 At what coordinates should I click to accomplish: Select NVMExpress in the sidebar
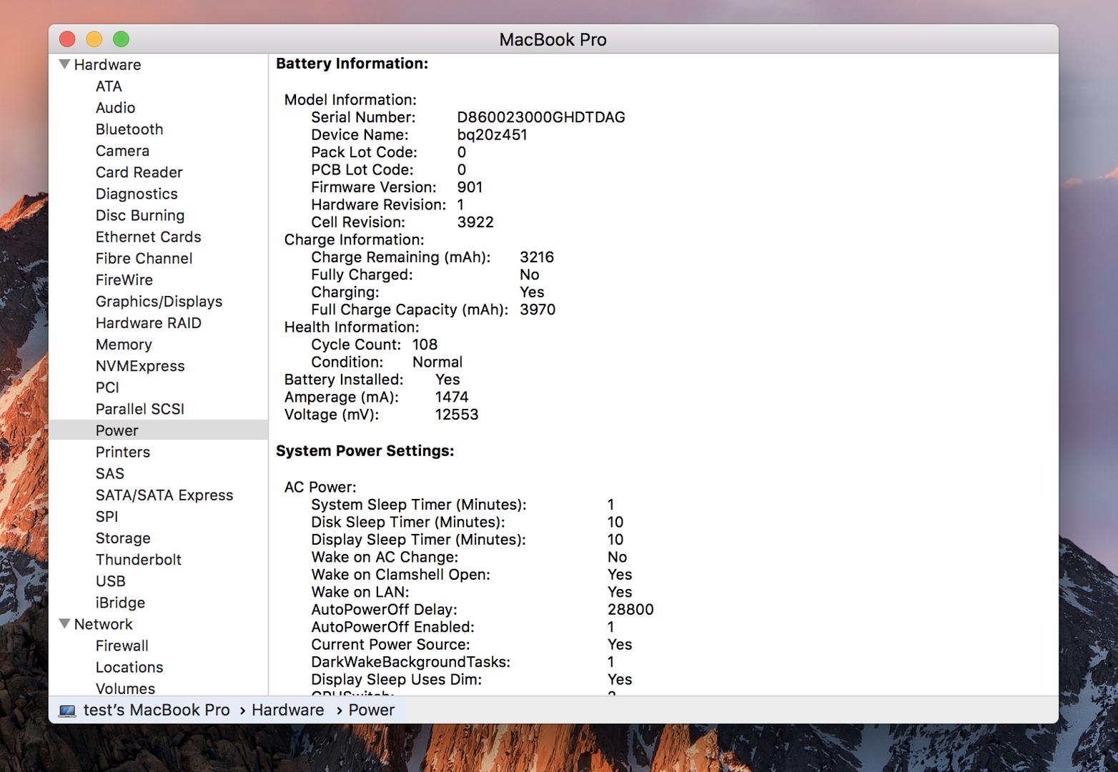click(x=140, y=366)
